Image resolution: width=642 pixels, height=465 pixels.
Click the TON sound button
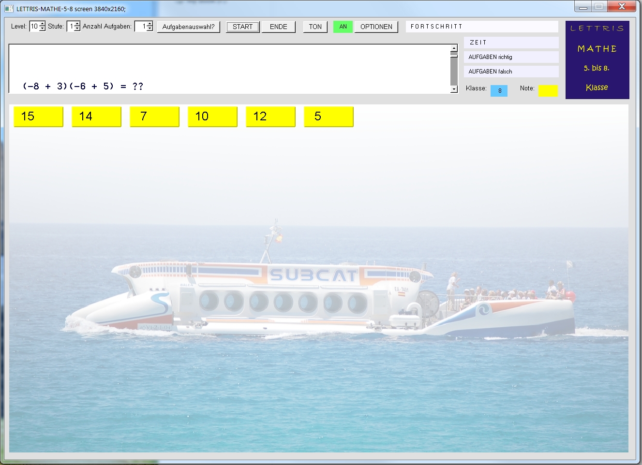click(x=315, y=27)
